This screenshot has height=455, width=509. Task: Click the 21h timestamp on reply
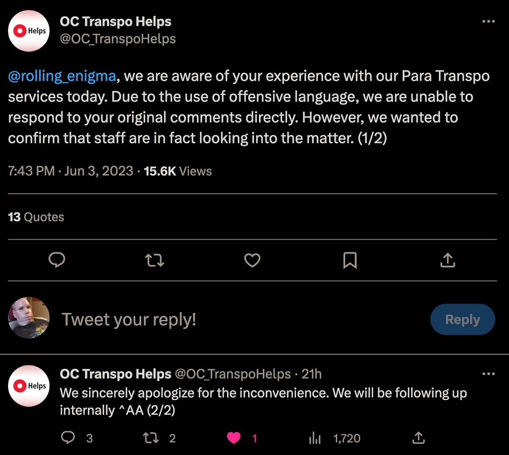pos(311,374)
